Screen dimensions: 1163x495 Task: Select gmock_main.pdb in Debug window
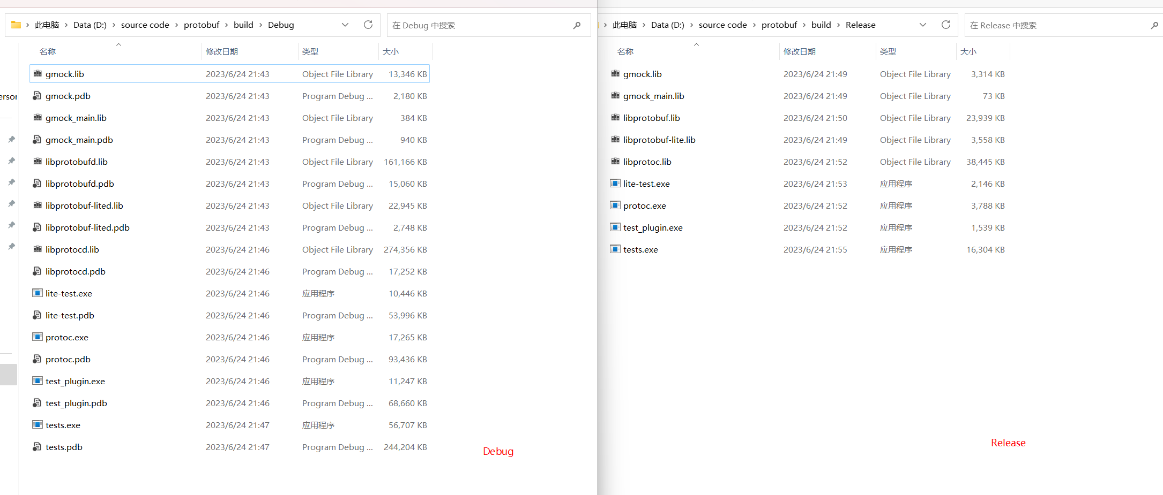click(79, 140)
